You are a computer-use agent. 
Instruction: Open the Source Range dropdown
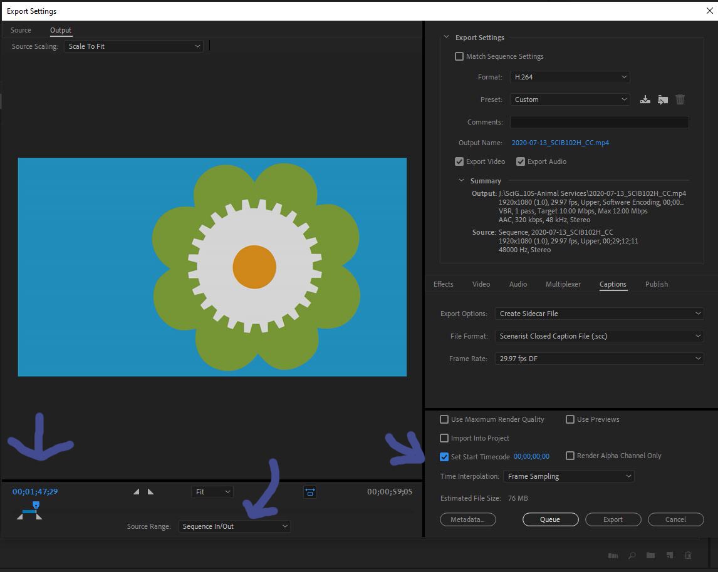click(x=234, y=526)
